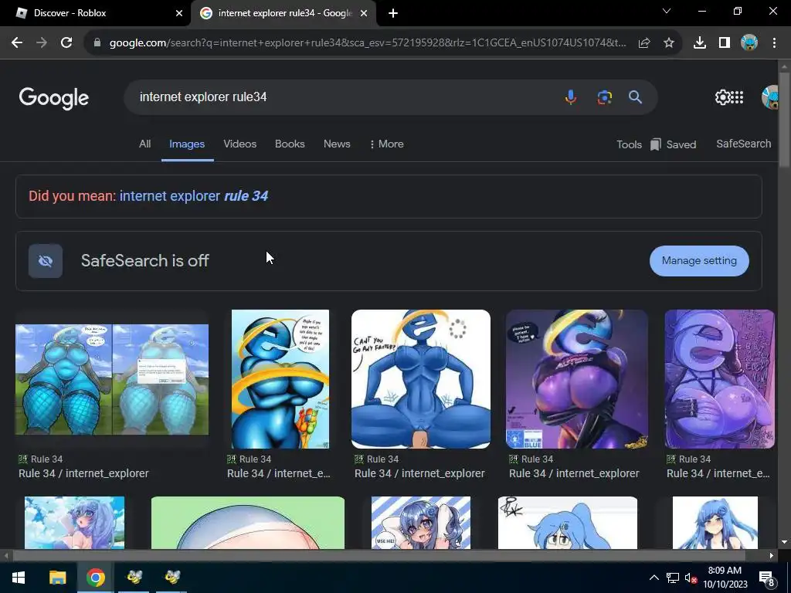Open the Saved collections link
This screenshot has height=593, width=791.
point(674,144)
